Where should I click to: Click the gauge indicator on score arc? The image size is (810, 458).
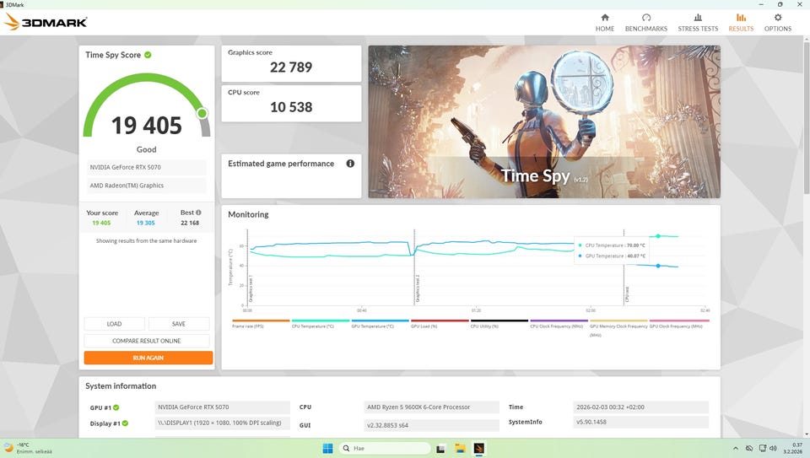(x=202, y=113)
